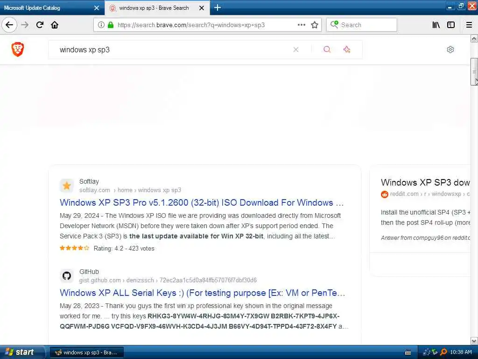Click the green secure connection padlock
Viewport: 478px width, 359px height.
pyautogui.click(x=110, y=25)
